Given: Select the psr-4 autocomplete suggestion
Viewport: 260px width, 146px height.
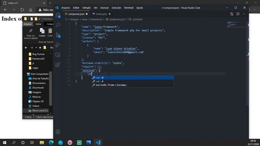Looking at the screenshot, I should click(x=133, y=81).
